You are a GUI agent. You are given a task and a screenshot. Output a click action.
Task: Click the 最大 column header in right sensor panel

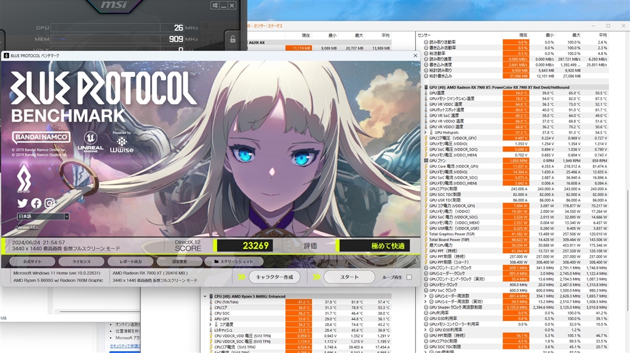pyautogui.click(x=576, y=35)
